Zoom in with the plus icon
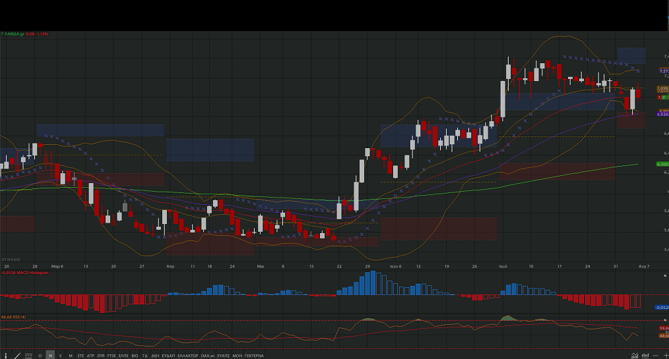 pos(666,356)
